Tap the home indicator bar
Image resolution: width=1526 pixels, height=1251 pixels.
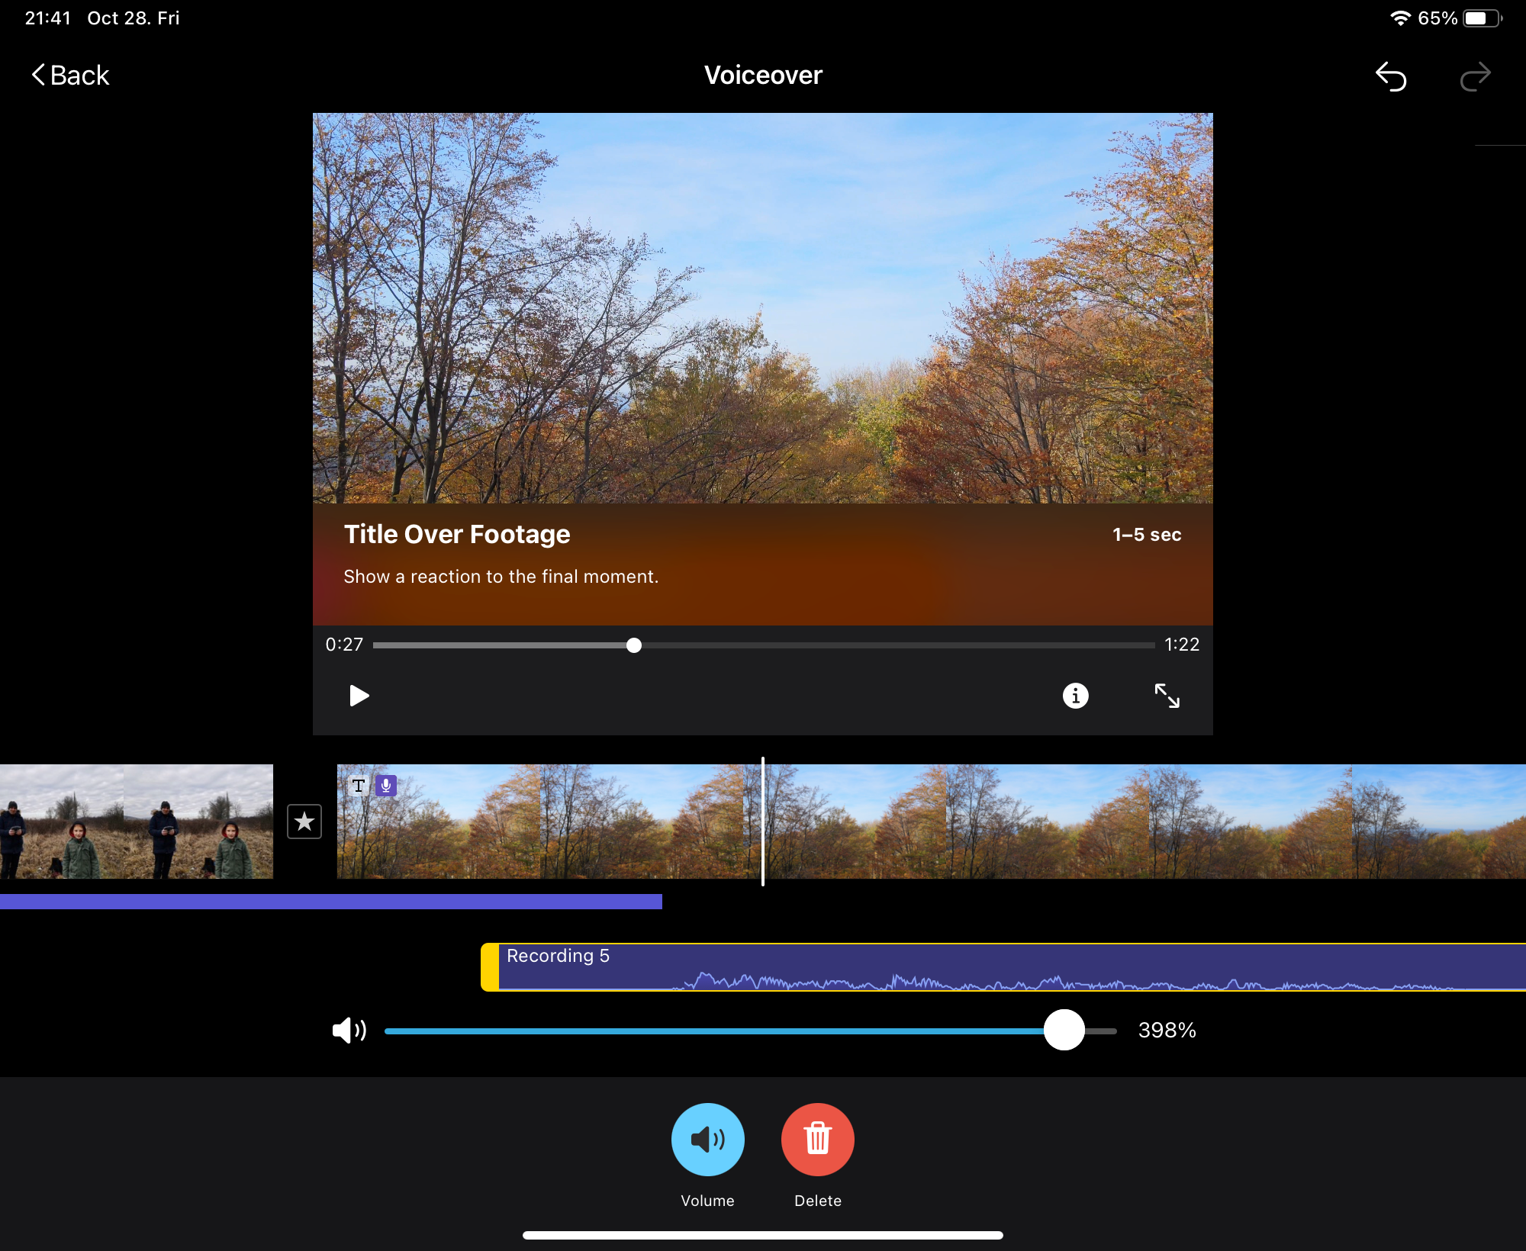tap(763, 1235)
